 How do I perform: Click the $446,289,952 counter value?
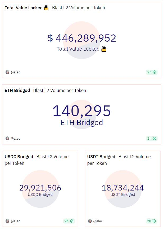pyautogui.click(x=82, y=38)
